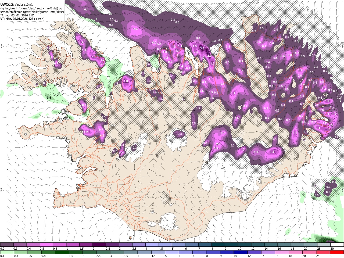Click the 3.3 snowfall value label

coord(202,49)
